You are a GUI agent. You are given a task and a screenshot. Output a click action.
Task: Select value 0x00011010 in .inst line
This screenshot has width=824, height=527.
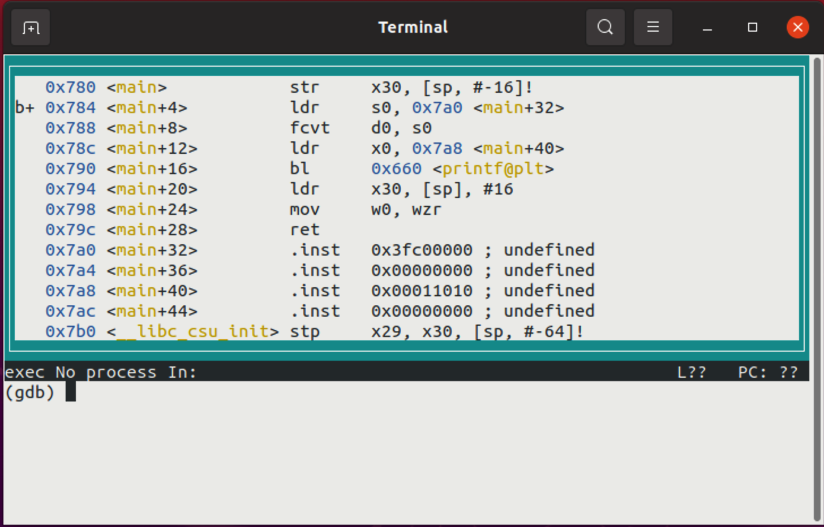click(x=422, y=291)
